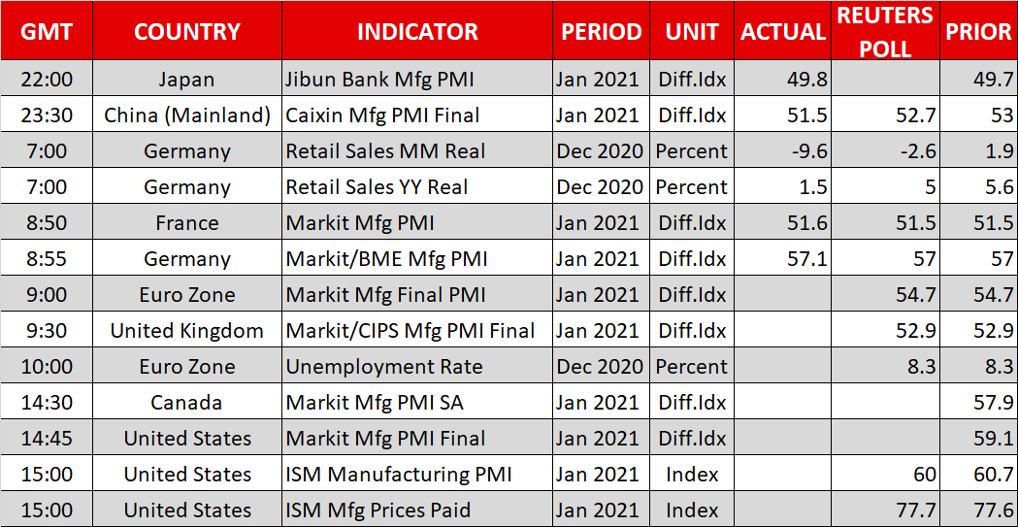Select the ACTUAL column header

pyautogui.click(x=782, y=32)
